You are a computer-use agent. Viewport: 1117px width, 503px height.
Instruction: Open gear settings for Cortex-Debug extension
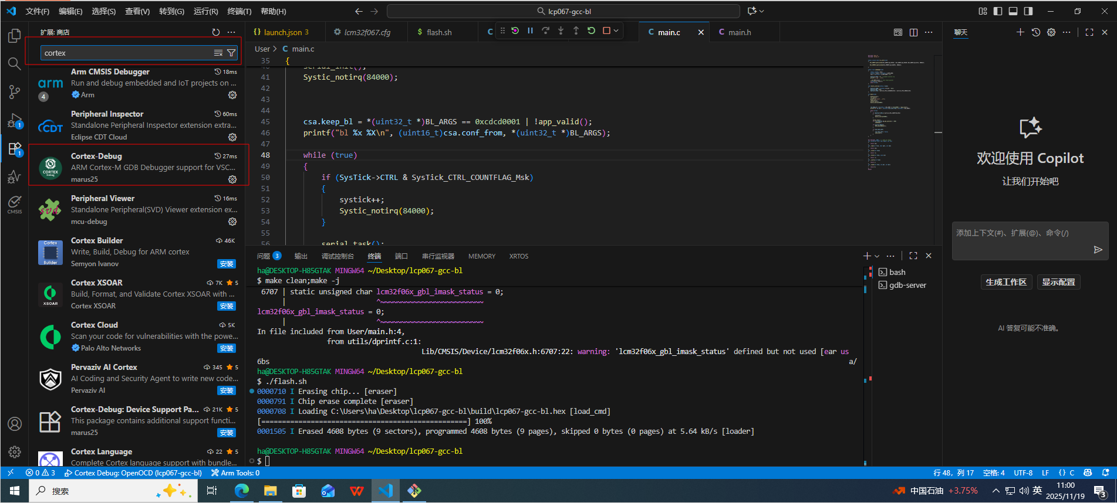(232, 179)
